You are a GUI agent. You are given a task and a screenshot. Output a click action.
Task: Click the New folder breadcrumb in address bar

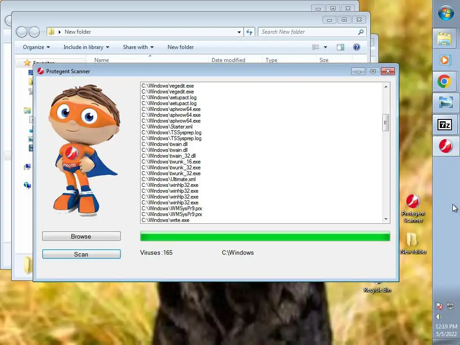click(78, 32)
